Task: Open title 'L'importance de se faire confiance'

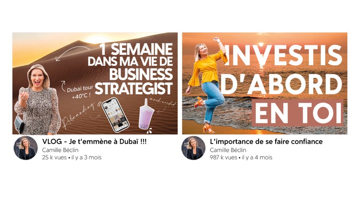Action: click(266, 142)
